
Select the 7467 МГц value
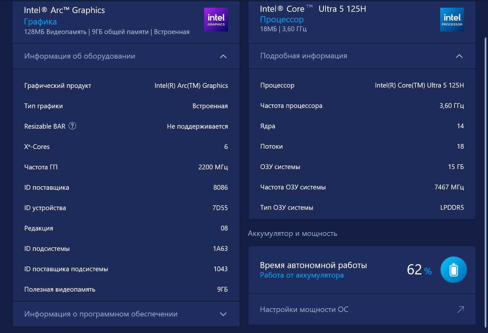pos(449,187)
